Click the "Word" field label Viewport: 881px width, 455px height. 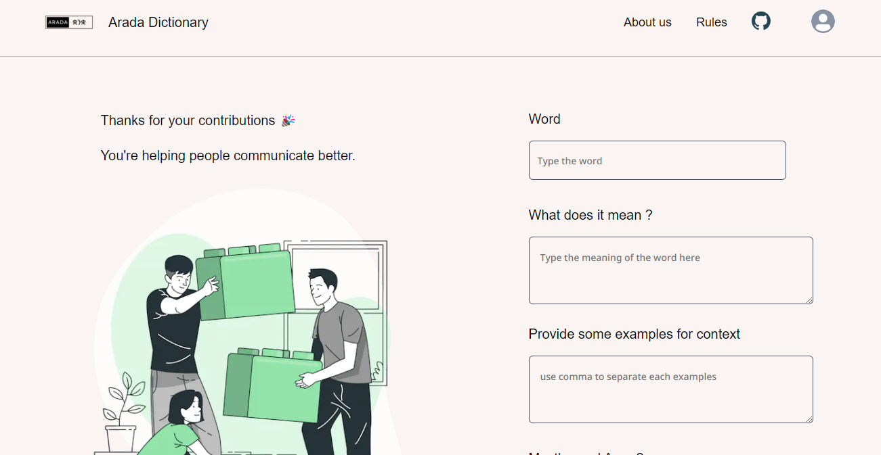pyautogui.click(x=544, y=119)
